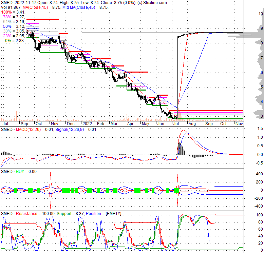Viewport: 264px width, 253px height.
Task: Select 'Close: 8.75 (0.0%)' header text
Action: tap(118, 3)
